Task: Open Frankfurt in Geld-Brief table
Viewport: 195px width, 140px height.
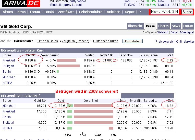Action: click(x=9, y=111)
